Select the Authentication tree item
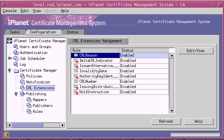The width and height of the screenshot is (224, 140). click(x=33, y=53)
